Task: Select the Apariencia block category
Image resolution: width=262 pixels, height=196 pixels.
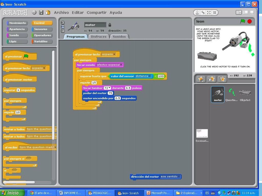Action: pyautogui.click(x=17, y=29)
